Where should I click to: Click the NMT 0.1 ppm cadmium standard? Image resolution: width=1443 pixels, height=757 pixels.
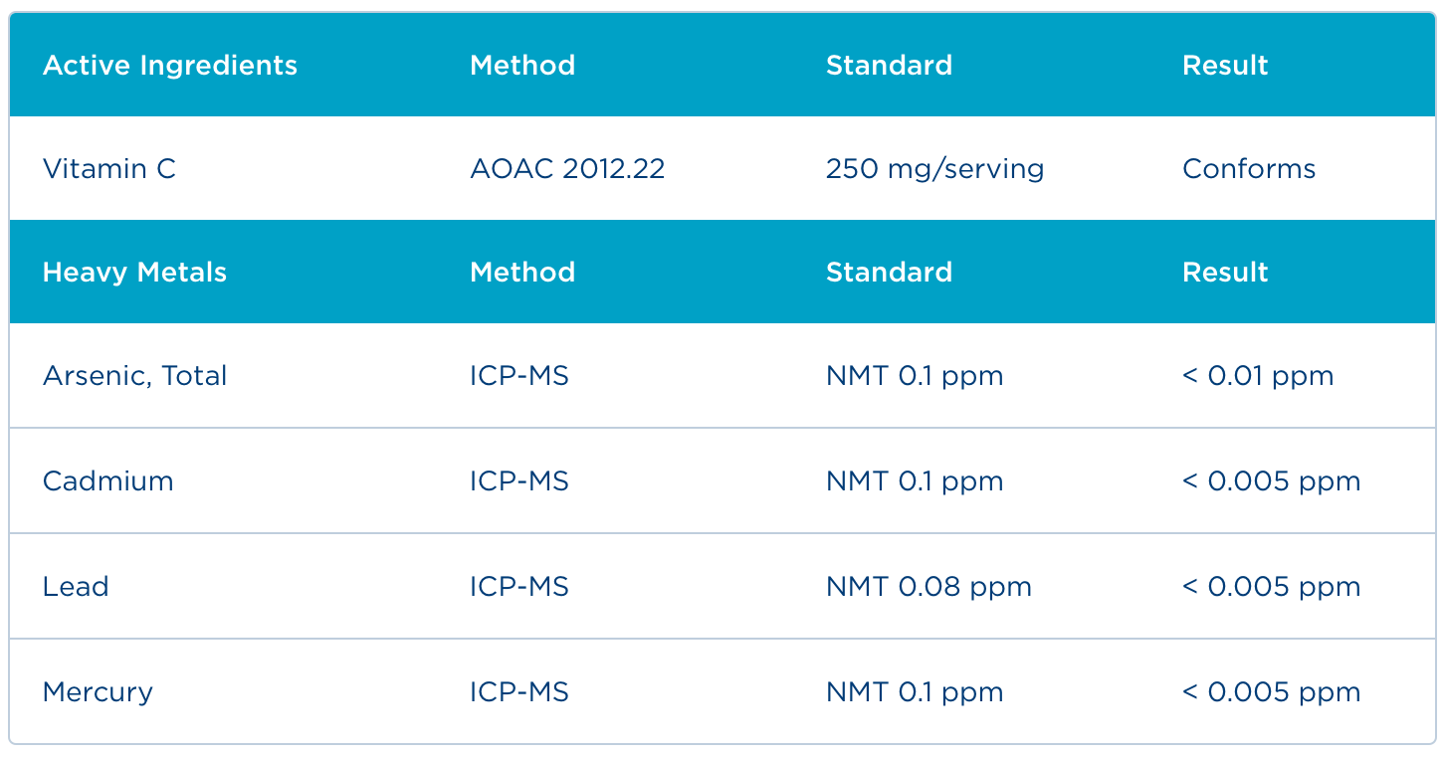click(x=915, y=481)
